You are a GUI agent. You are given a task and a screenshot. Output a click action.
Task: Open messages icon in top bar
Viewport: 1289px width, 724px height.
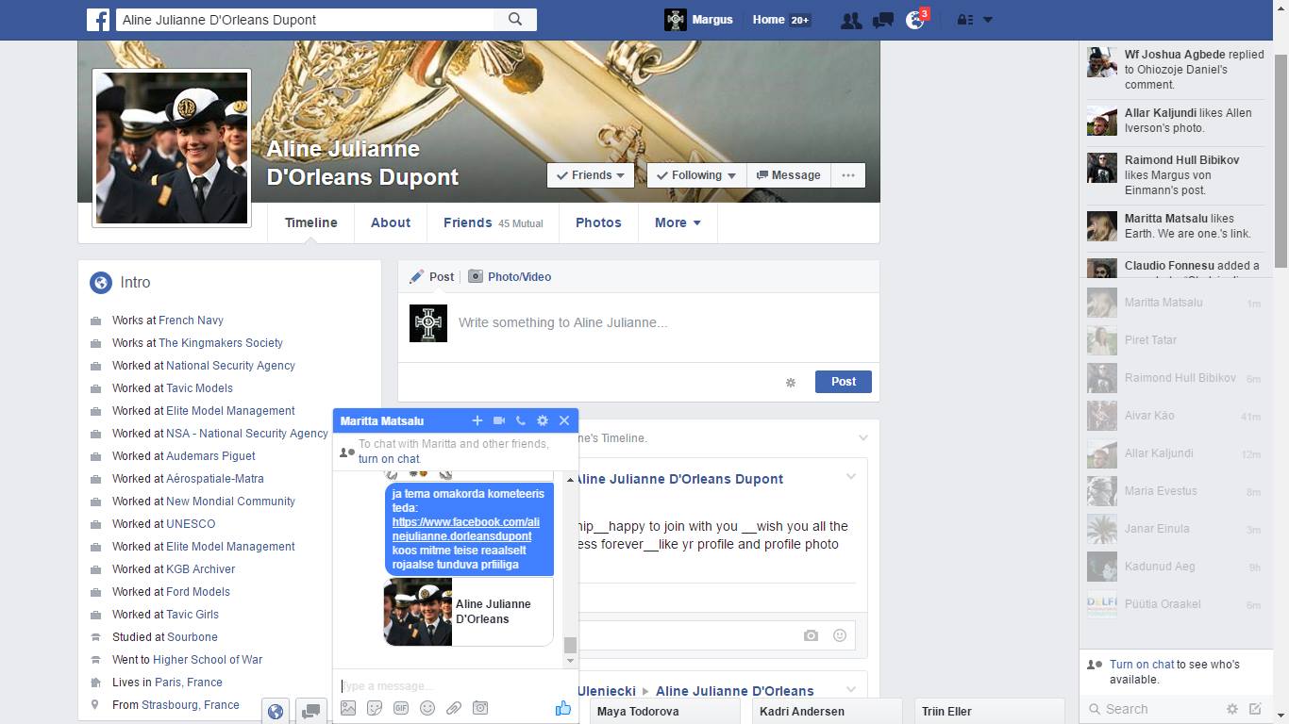tap(883, 20)
